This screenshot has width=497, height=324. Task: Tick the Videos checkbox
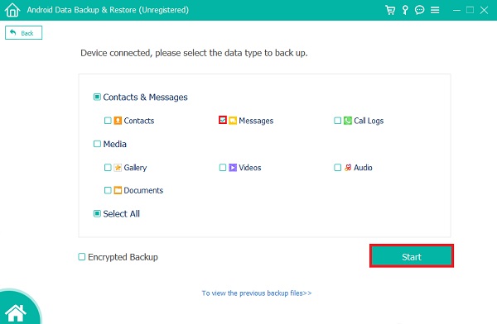[x=223, y=168]
